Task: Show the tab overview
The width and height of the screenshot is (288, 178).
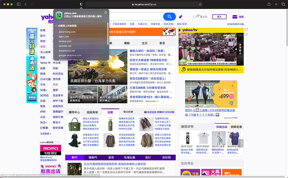Action: coord(283,4)
